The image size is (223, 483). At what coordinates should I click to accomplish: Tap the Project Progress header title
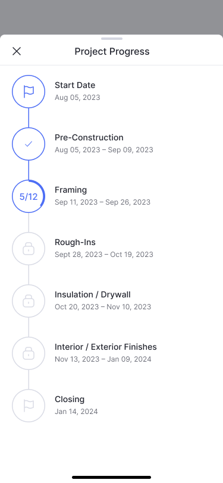112,51
